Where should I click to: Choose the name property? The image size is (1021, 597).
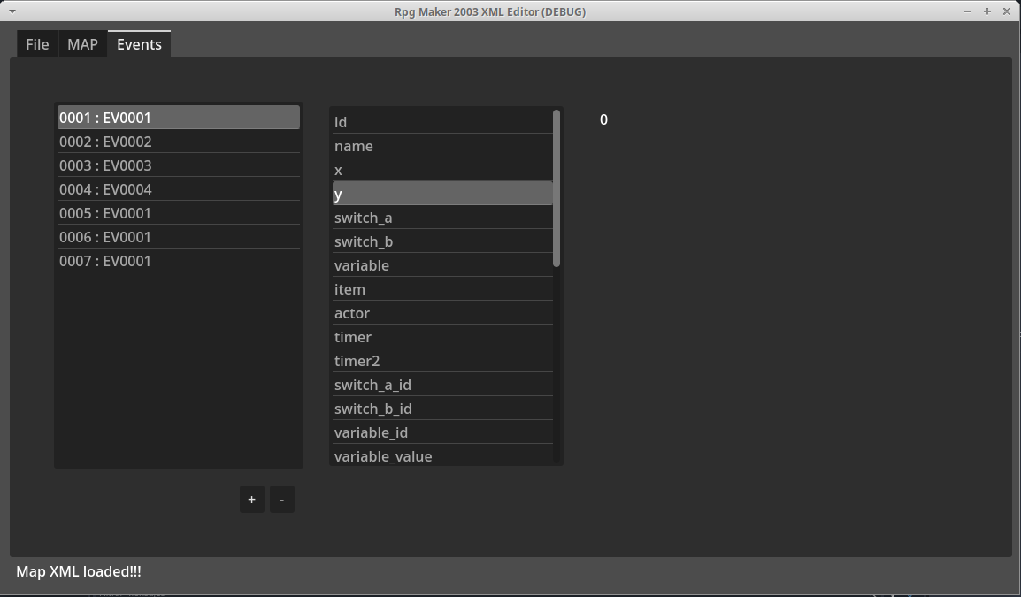point(442,146)
